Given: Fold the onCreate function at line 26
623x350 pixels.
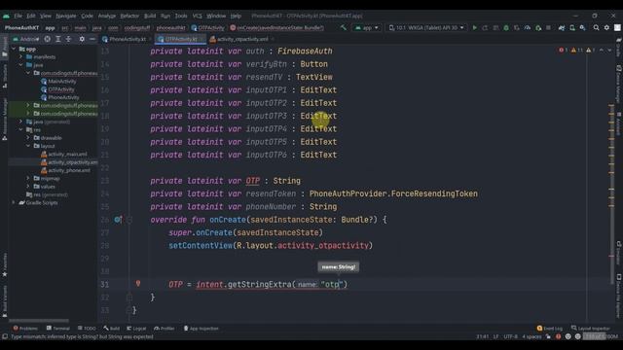Looking at the screenshot, I should pos(129,220).
